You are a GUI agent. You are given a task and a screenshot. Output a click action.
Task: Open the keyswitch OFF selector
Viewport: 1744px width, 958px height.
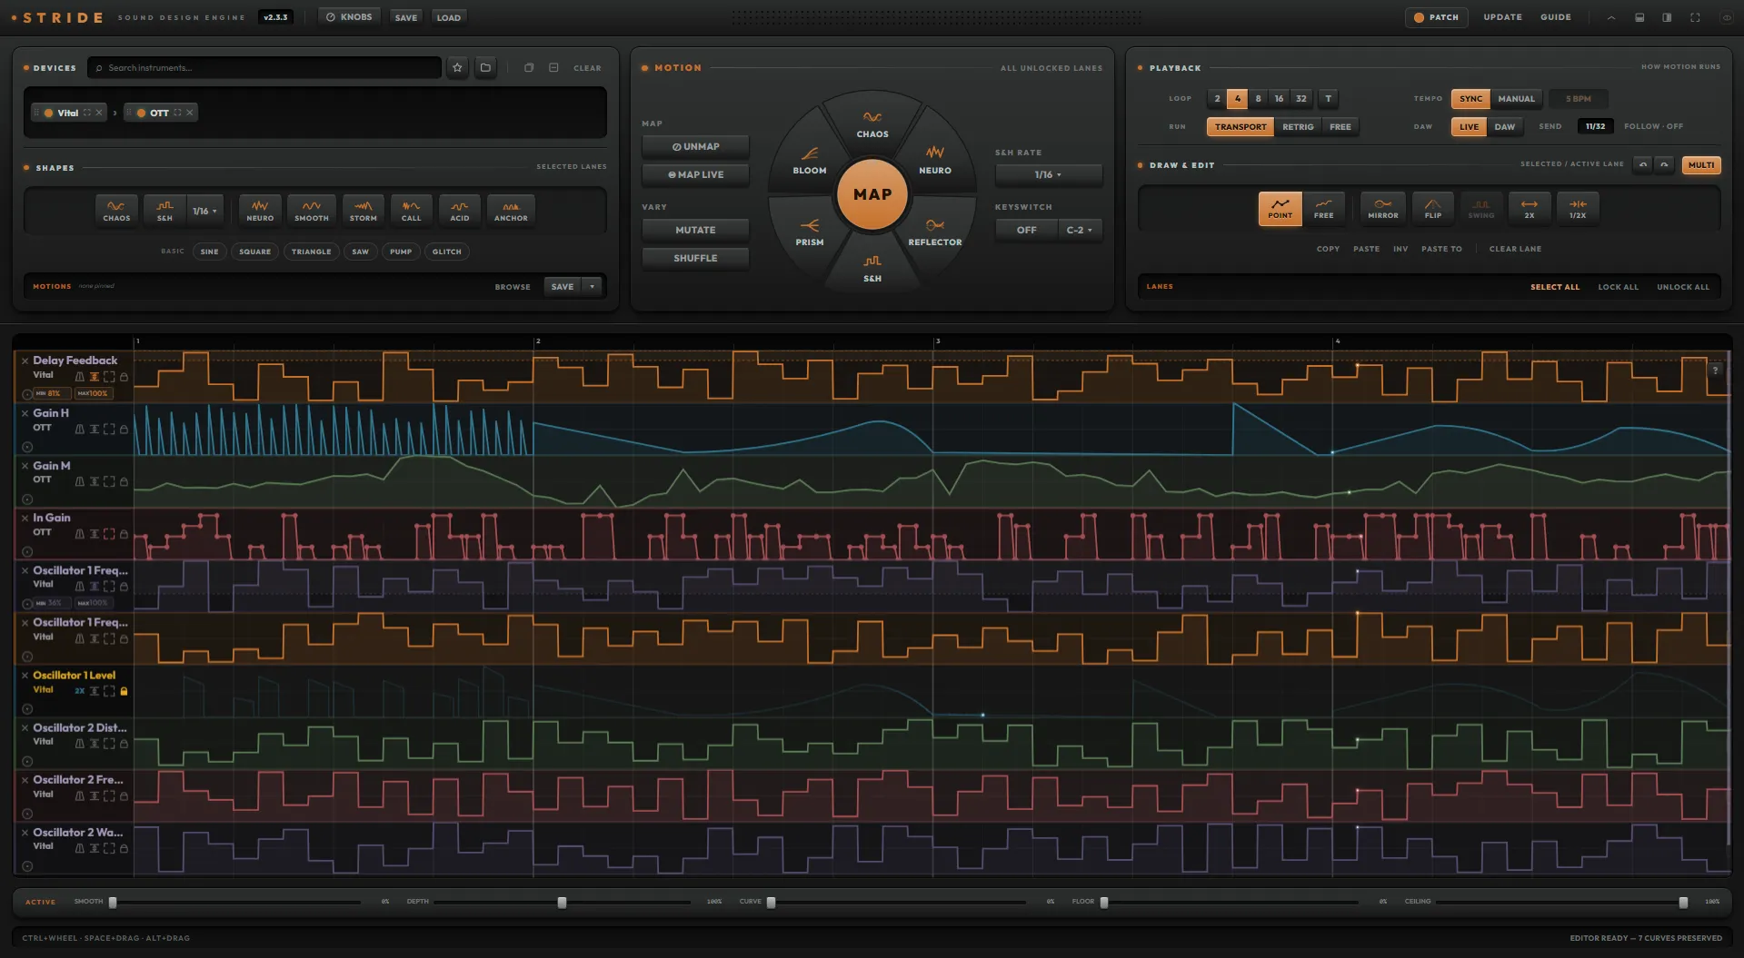[x=1026, y=230]
